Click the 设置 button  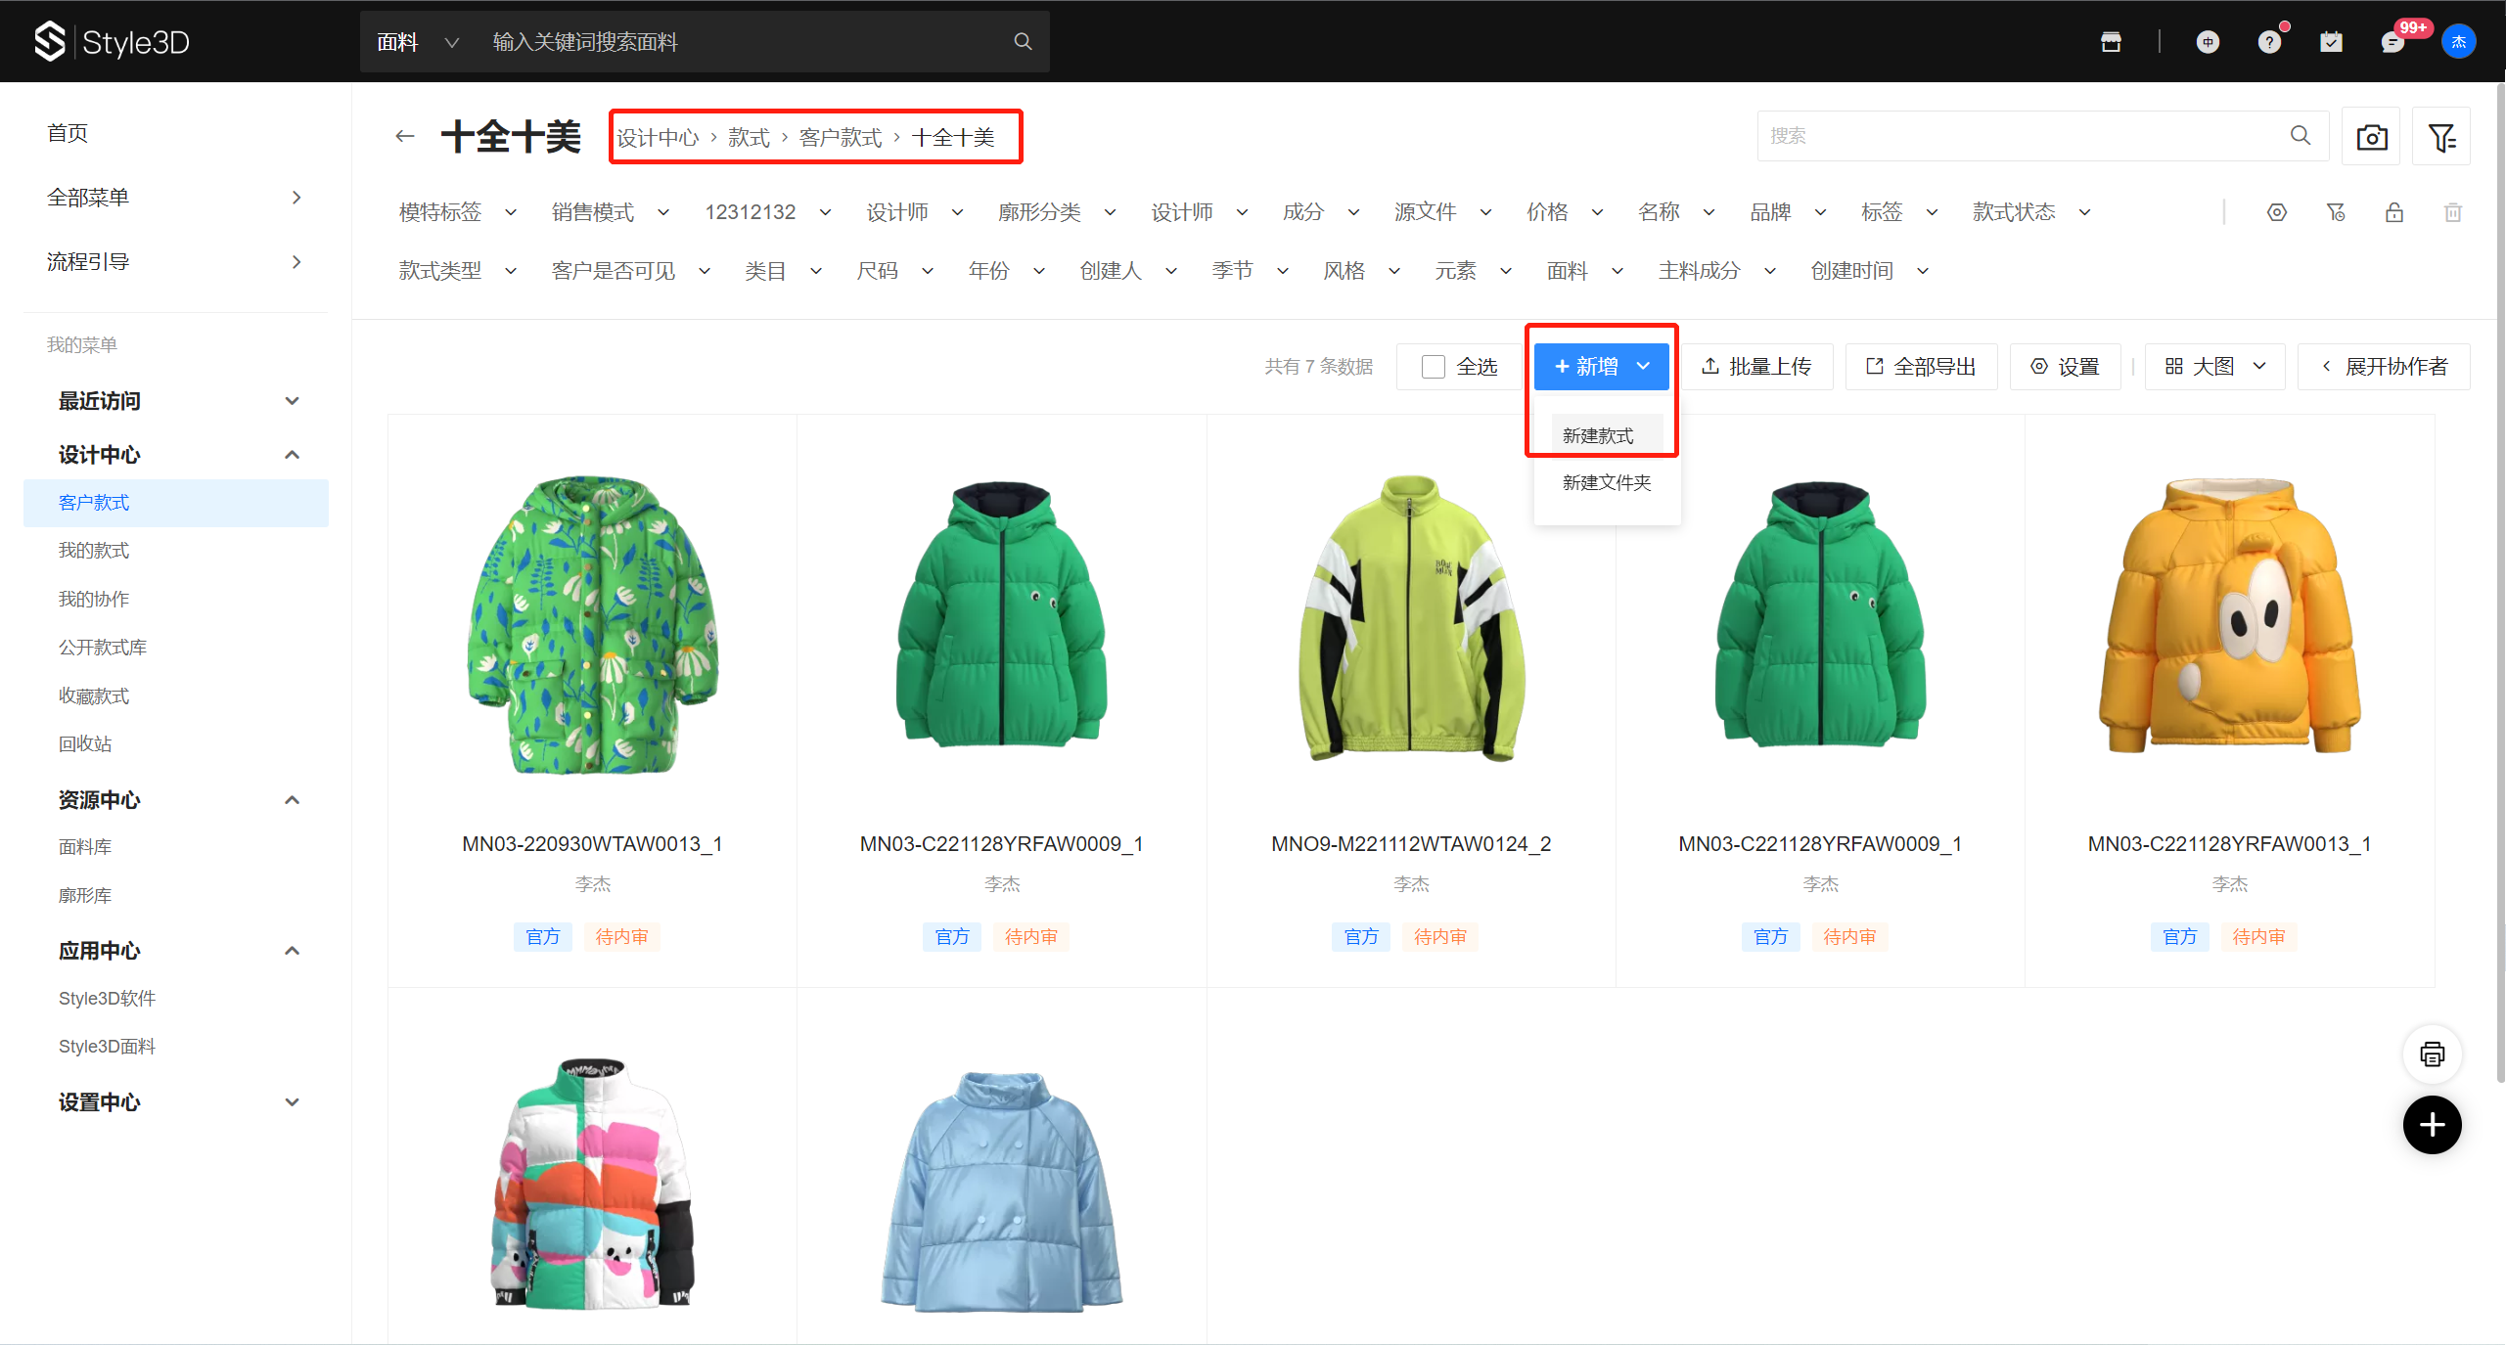[x=2065, y=367]
